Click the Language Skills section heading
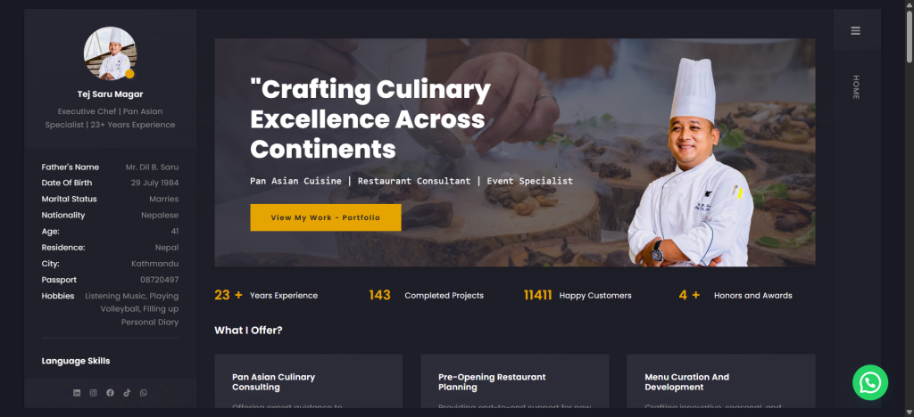The image size is (914, 417). (x=76, y=361)
